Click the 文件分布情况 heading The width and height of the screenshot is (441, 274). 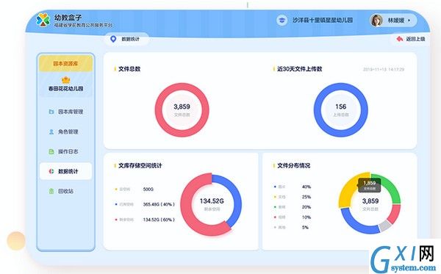click(293, 165)
